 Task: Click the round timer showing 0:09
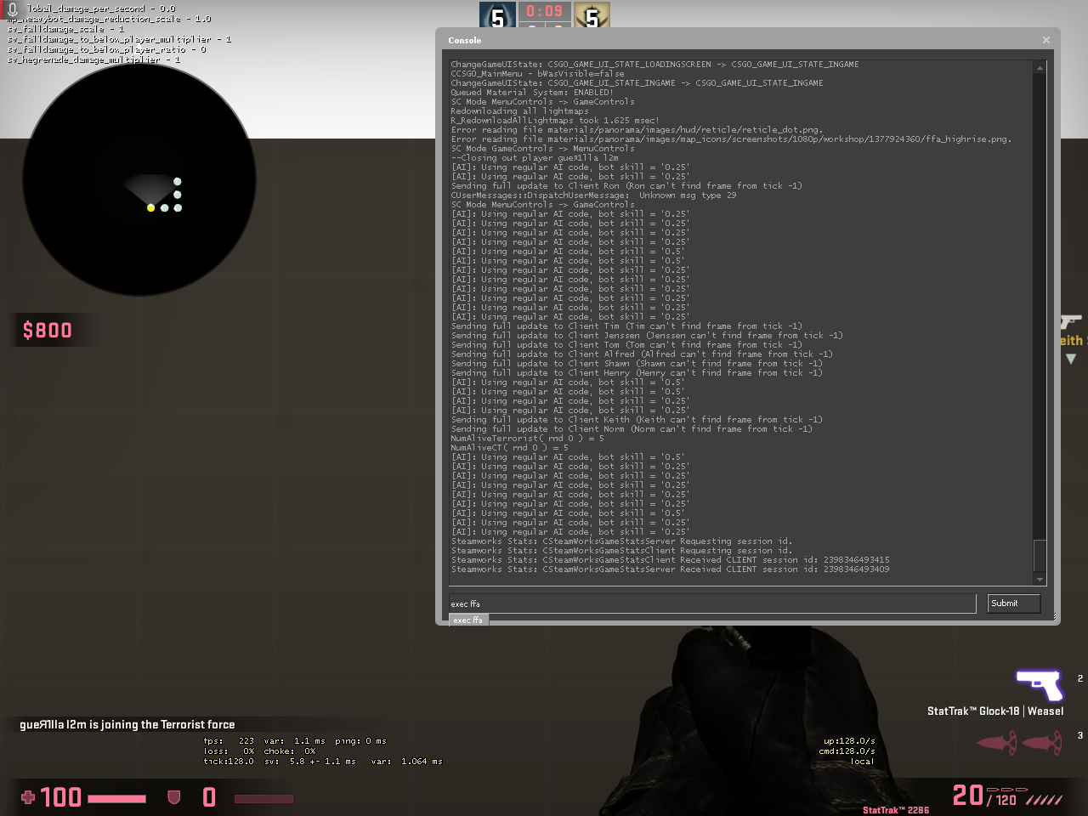[x=545, y=12]
